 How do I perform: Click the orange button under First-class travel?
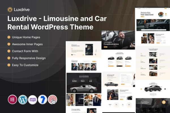click(x=143, y=17)
